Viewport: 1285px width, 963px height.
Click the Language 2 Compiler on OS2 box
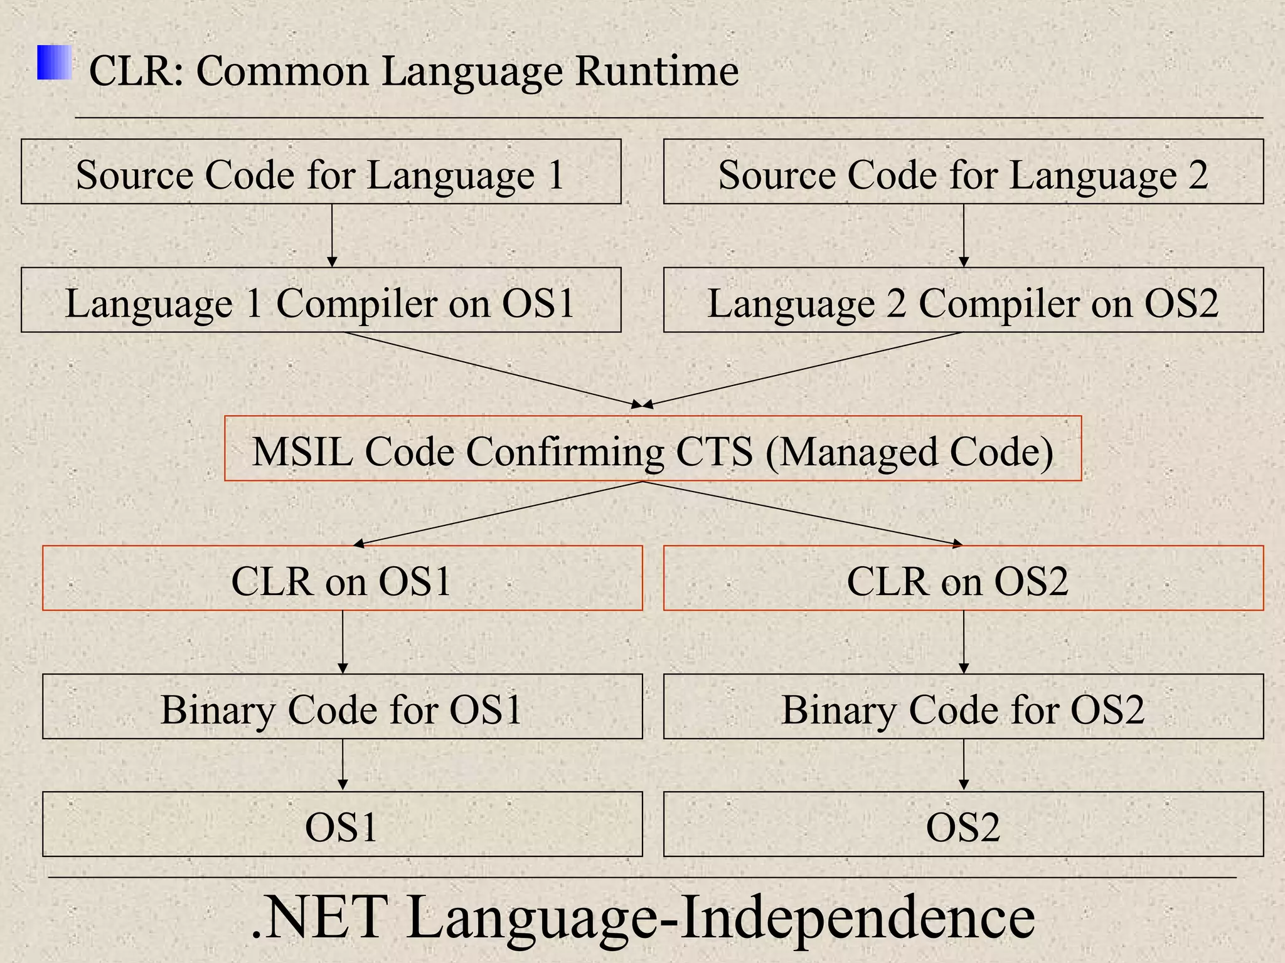pyautogui.click(x=963, y=300)
